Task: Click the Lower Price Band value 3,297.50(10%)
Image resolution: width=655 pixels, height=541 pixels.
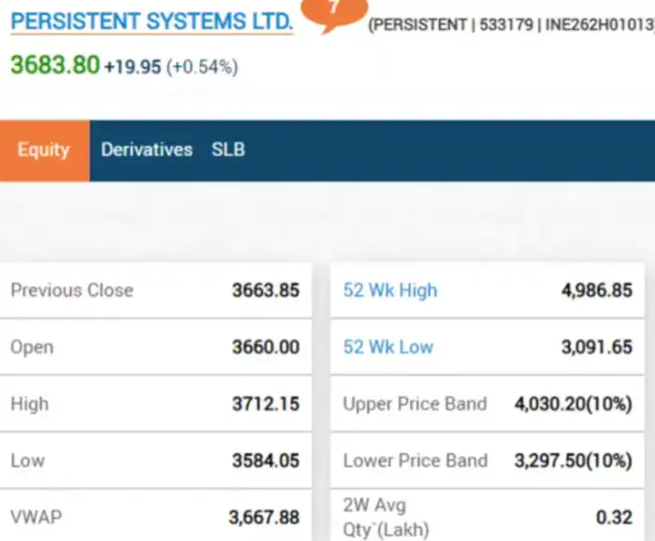Action: click(x=574, y=461)
